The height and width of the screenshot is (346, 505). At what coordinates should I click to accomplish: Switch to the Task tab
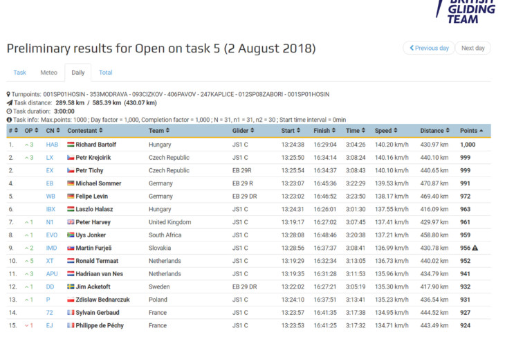click(20, 72)
